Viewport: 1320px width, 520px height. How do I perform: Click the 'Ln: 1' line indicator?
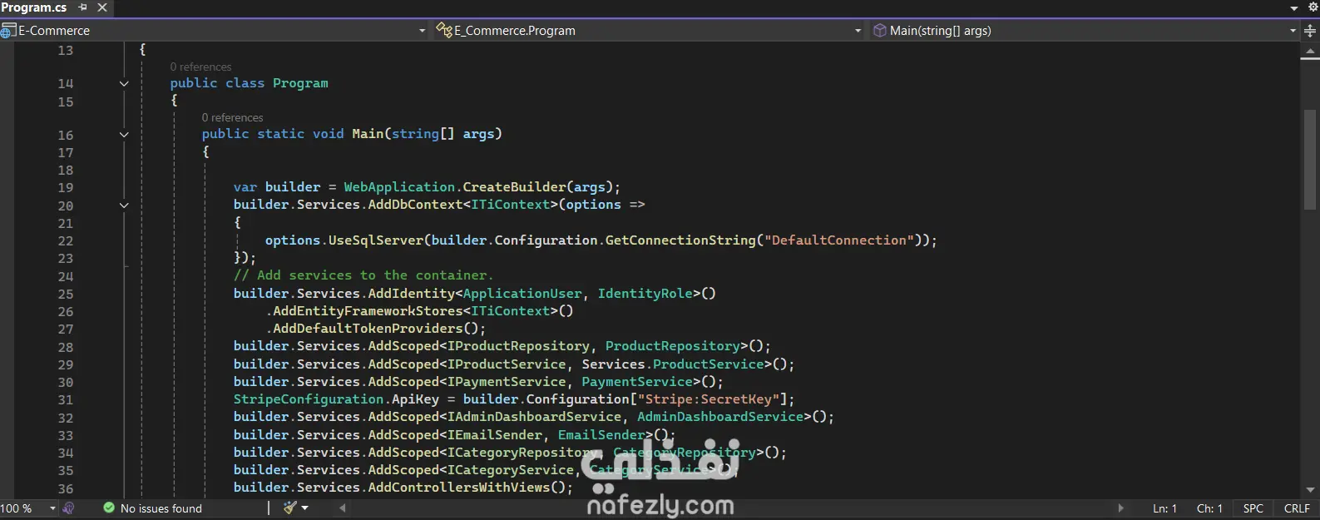click(x=1164, y=508)
